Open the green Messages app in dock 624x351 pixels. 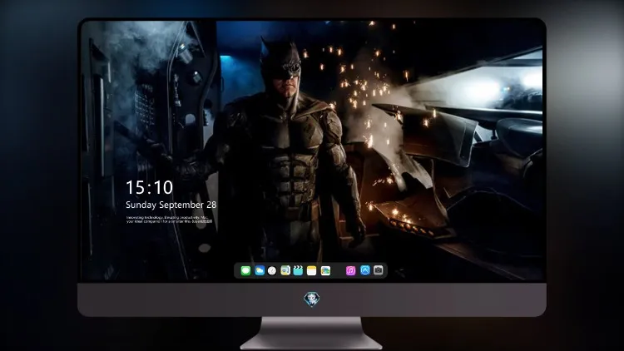click(x=245, y=270)
